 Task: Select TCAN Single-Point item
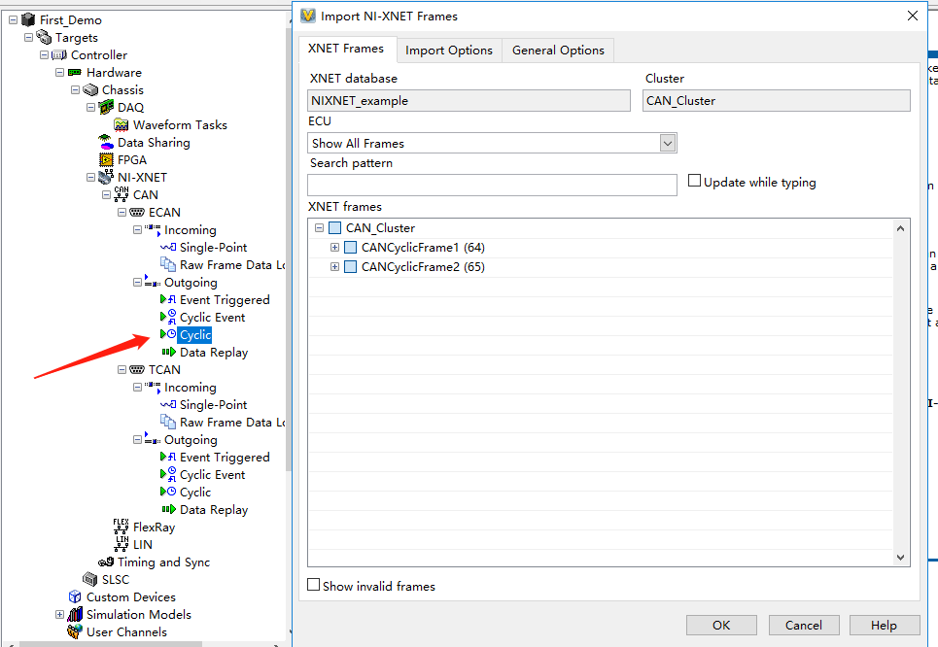click(x=213, y=405)
